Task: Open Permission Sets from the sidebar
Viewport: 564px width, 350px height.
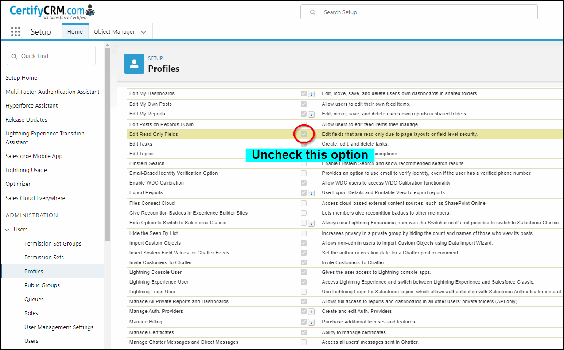Action: (44, 257)
